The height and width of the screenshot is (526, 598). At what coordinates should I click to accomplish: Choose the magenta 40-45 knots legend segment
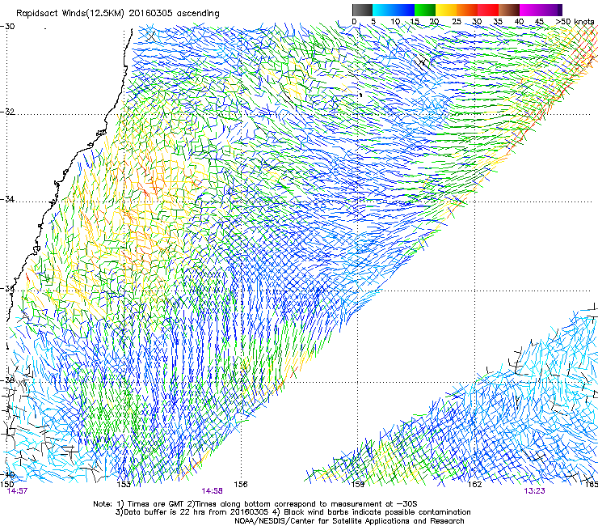point(530,10)
